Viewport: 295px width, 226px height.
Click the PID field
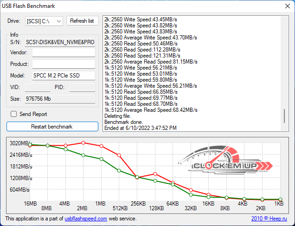click(x=82, y=87)
